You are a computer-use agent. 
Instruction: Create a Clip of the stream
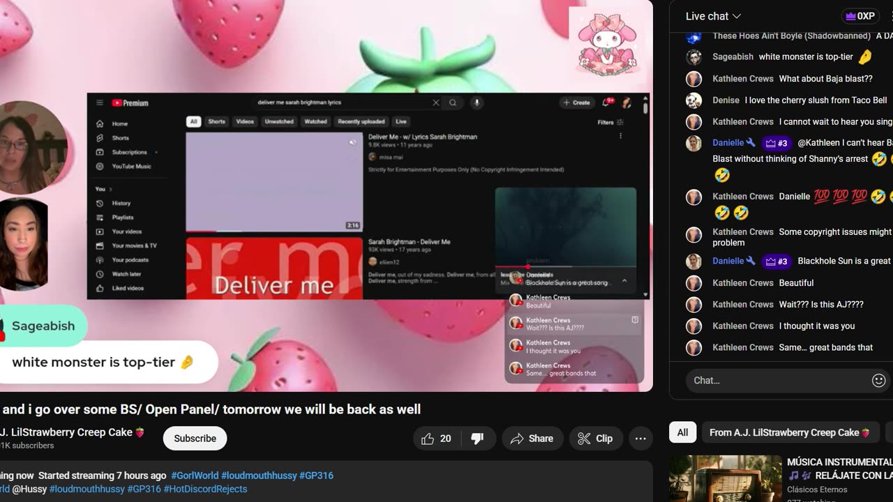pyautogui.click(x=595, y=439)
